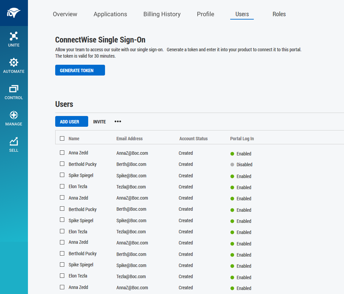
Task: Sort by the Email Address column header
Action: click(130, 139)
